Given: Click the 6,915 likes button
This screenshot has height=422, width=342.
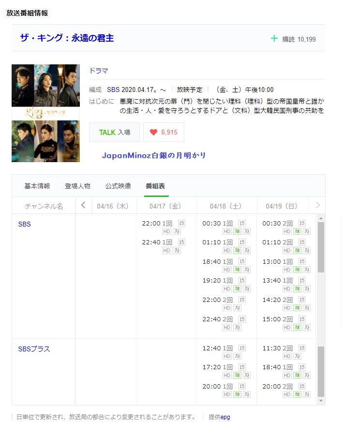Looking at the screenshot, I should (x=164, y=132).
